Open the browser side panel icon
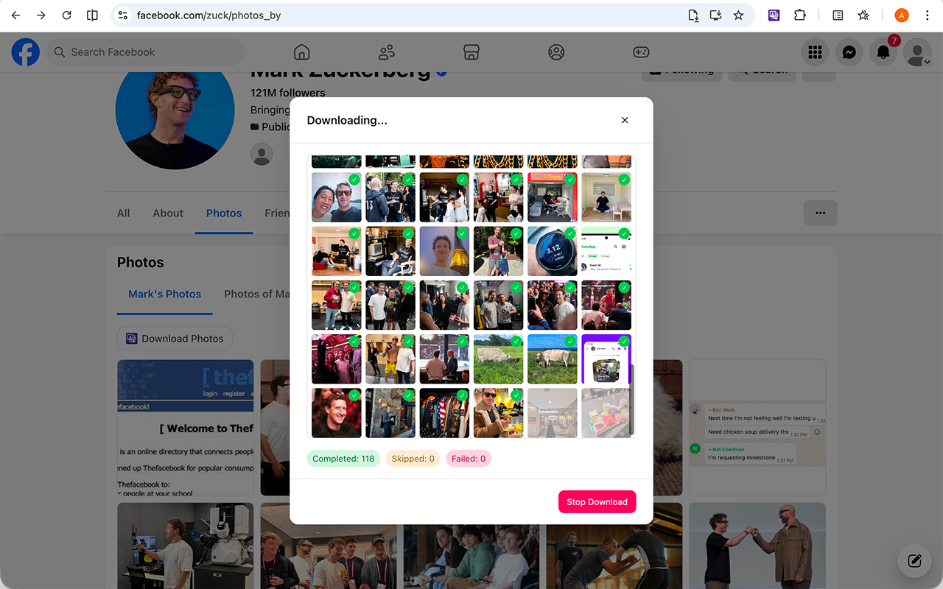 pyautogui.click(x=92, y=15)
